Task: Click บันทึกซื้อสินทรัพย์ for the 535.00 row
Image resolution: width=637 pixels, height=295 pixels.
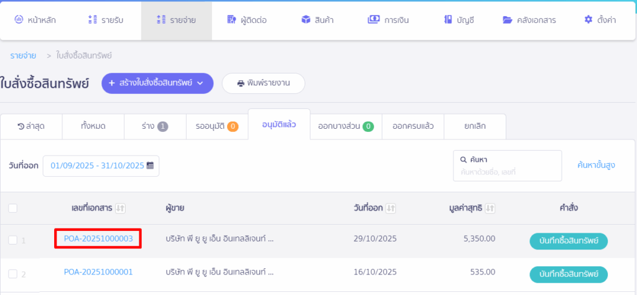Action: click(568, 274)
